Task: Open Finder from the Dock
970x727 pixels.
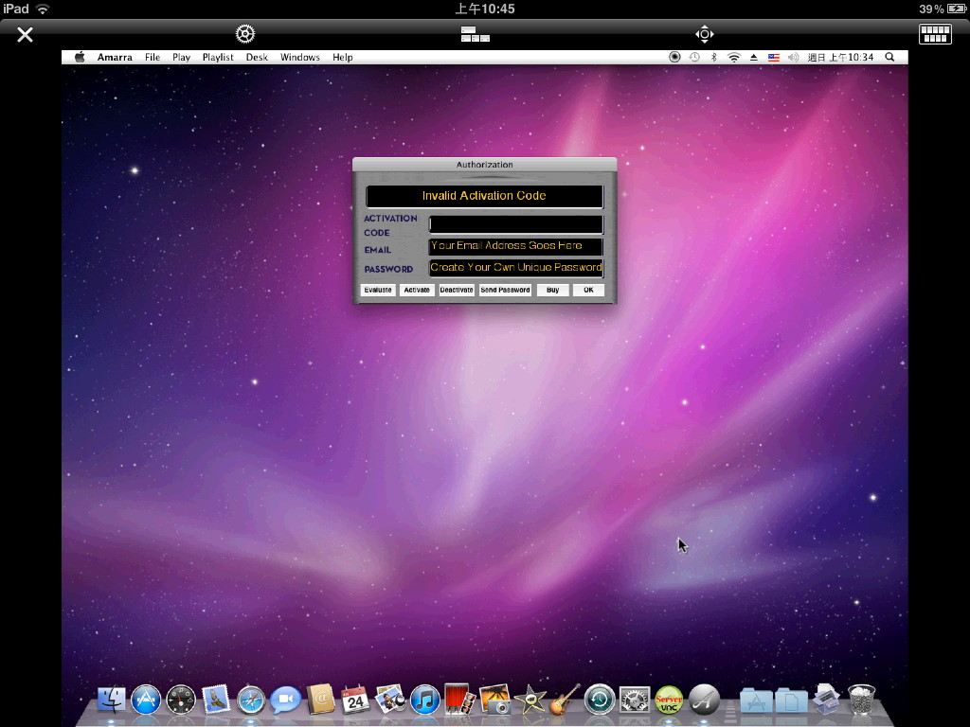Action: tap(112, 700)
